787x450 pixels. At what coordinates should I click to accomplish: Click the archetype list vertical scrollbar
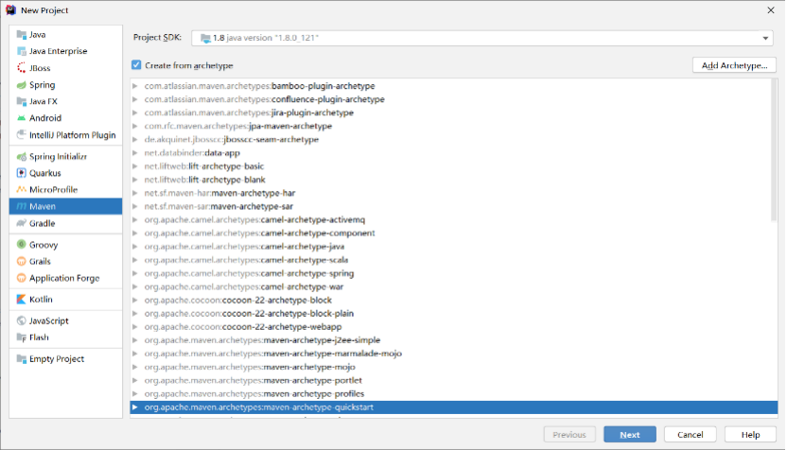point(774,149)
